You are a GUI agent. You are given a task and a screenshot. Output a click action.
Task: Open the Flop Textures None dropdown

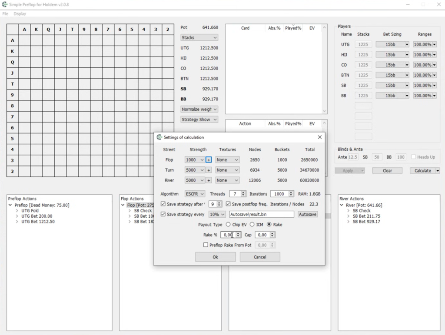(x=227, y=160)
